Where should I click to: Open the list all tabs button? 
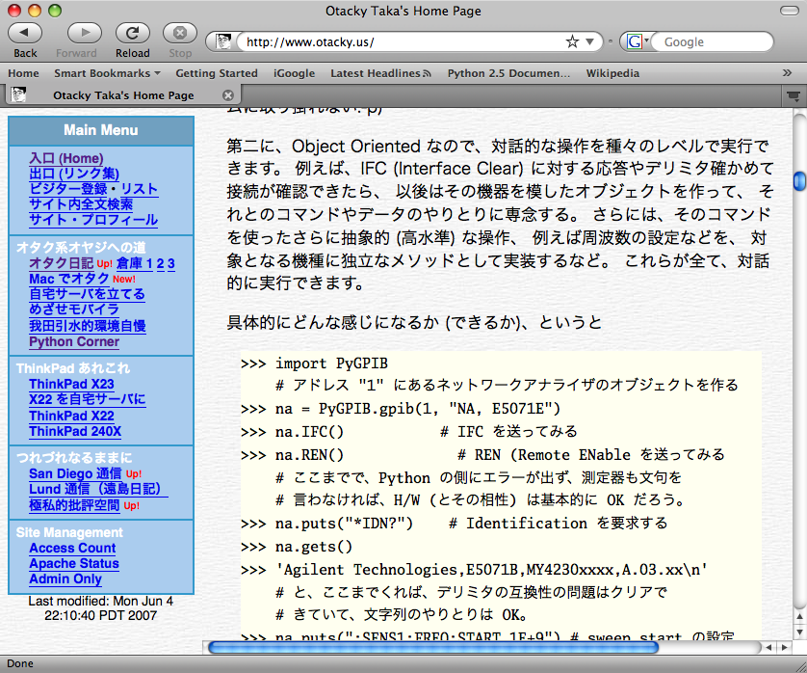[794, 95]
